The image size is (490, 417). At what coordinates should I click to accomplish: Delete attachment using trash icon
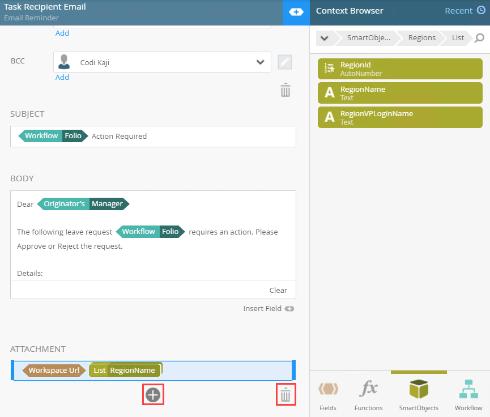(x=286, y=394)
